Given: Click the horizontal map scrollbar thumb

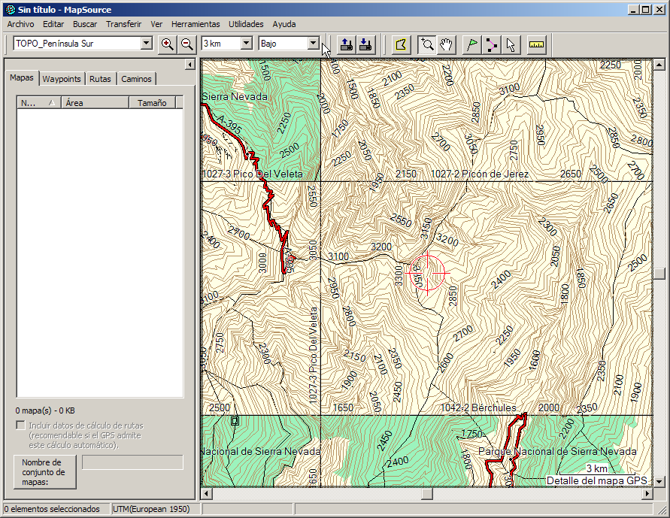Looking at the screenshot, I should point(427,494).
